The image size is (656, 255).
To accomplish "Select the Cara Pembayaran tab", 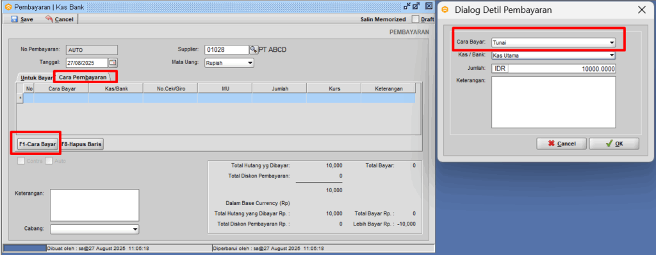I will click(83, 78).
